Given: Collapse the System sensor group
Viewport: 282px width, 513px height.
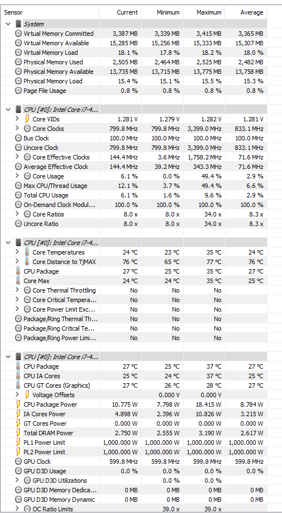Looking at the screenshot, I should [x=8, y=24].
